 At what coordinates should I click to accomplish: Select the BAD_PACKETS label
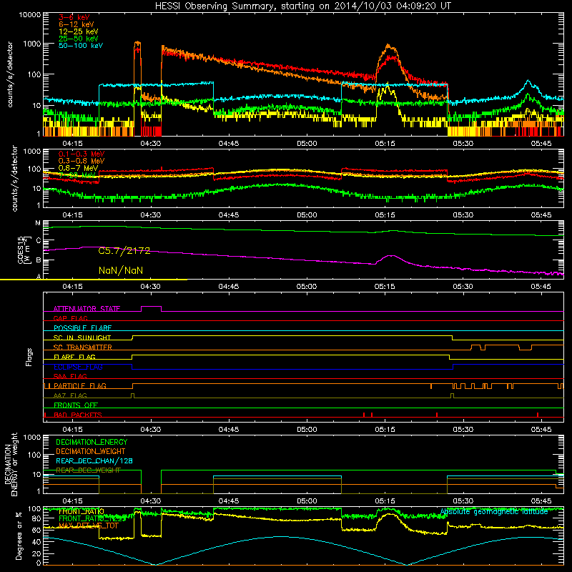click(x=78, y=415)
